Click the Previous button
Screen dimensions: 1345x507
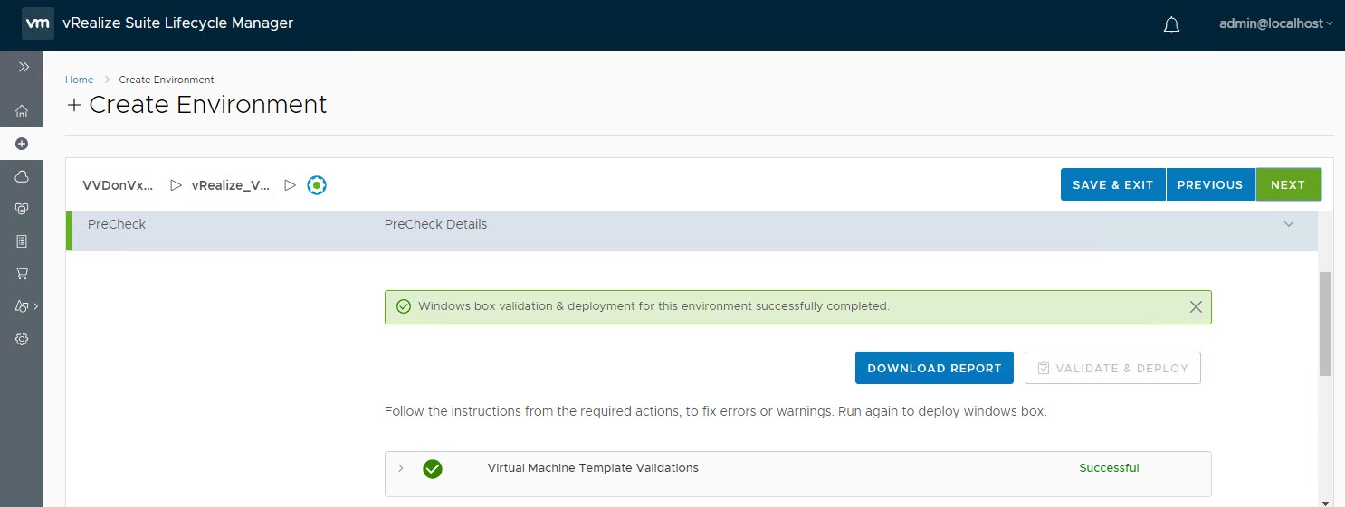pos(1209,184)
